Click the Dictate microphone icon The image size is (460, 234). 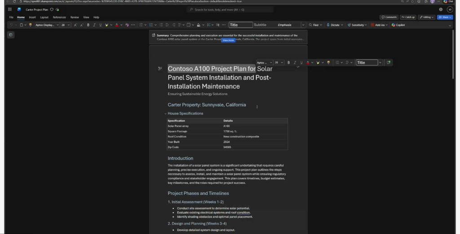[x=328, y=25]
